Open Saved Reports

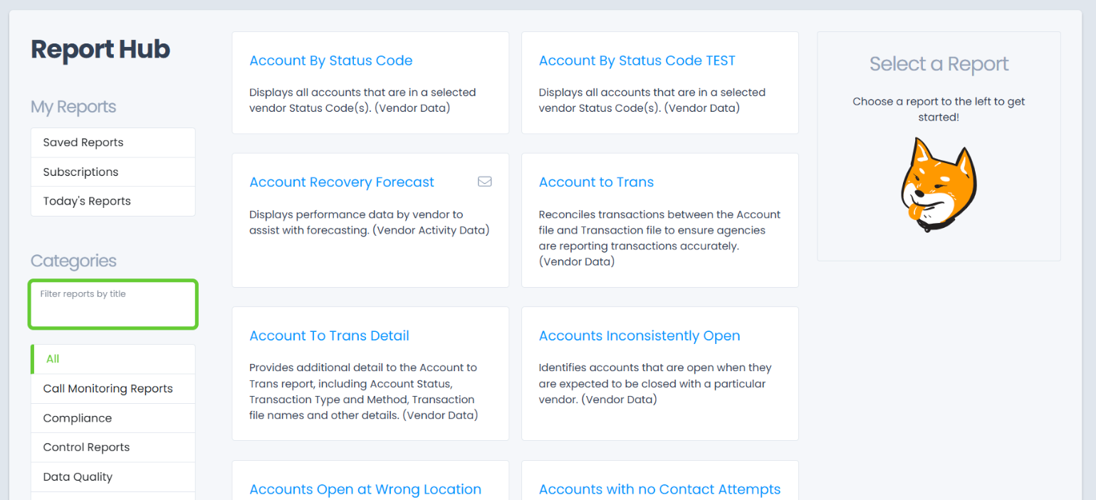click(83, 142)
